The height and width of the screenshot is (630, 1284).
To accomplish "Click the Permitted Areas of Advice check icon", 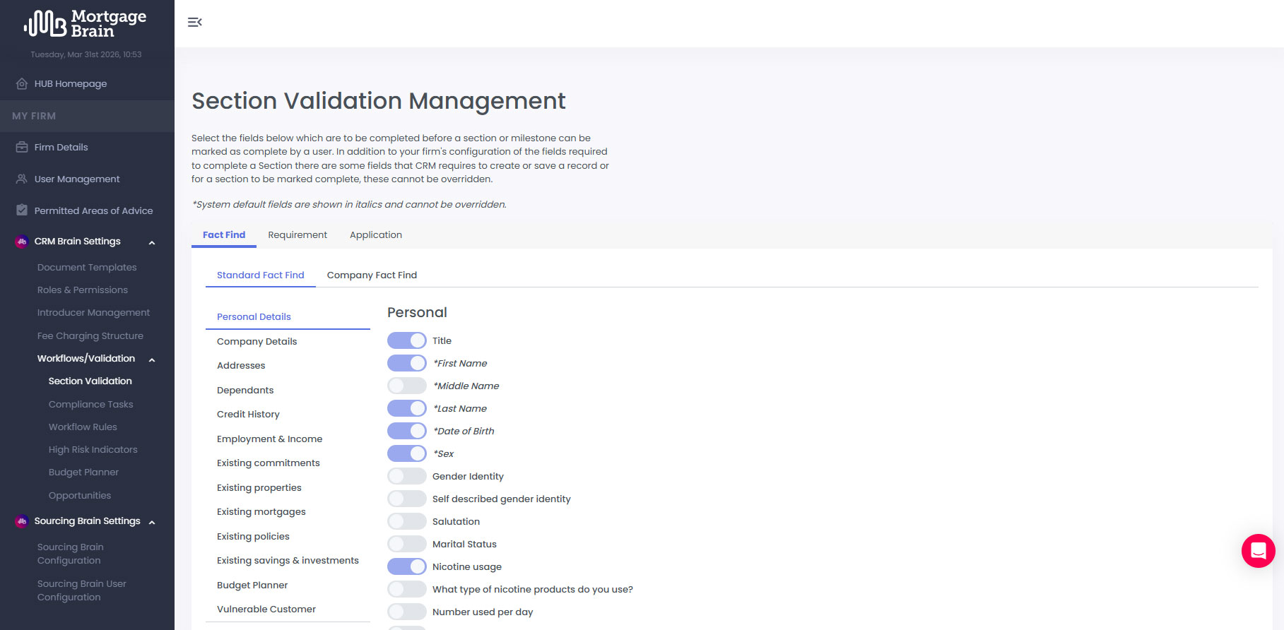I will coord(22,210).
